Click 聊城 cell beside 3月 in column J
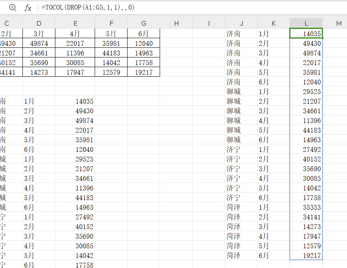347x268 pixels. pyautogui.click(x=241, y=110)
